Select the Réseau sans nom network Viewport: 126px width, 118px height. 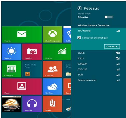pyautogui.click(x=98, y=80)
